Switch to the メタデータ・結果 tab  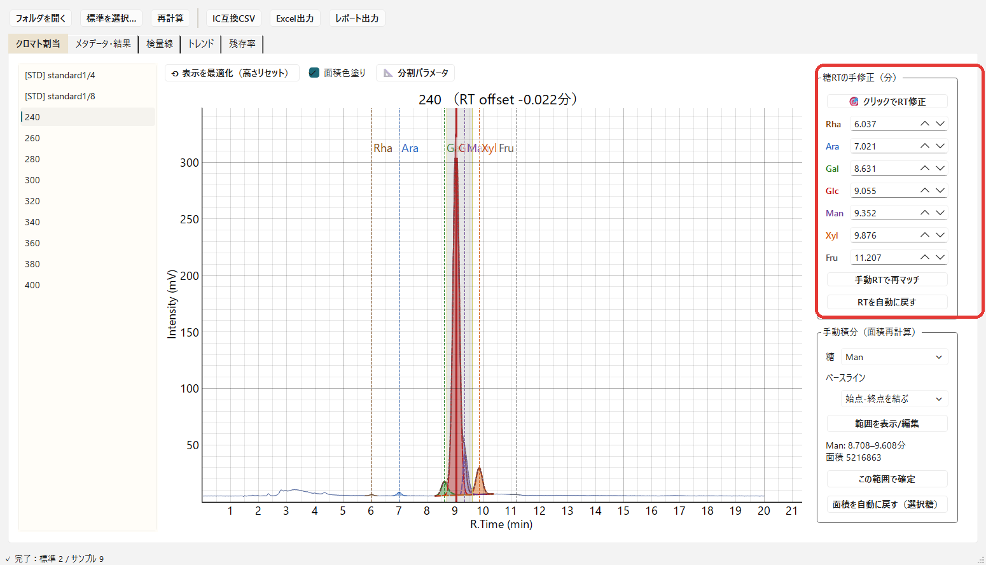(103, 44)
